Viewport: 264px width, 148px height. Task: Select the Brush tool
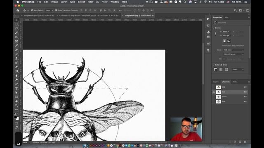16,54
